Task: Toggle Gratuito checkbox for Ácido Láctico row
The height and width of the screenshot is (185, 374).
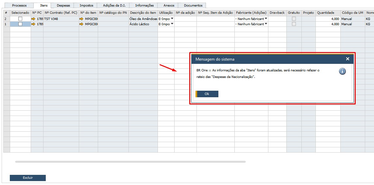Action: (x=294, y=24)
